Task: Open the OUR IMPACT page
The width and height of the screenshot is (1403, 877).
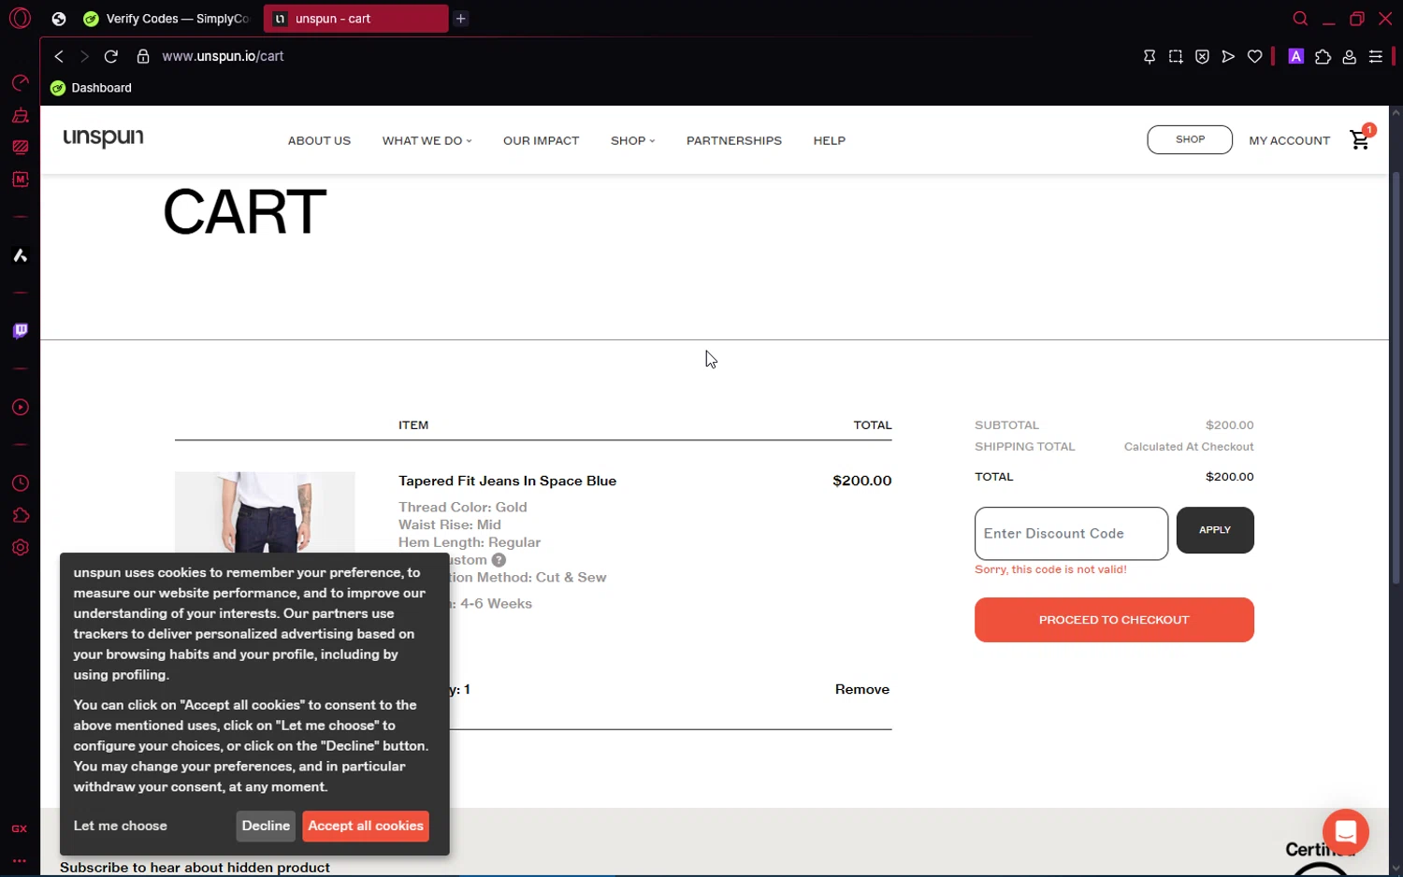Action: 541,141
